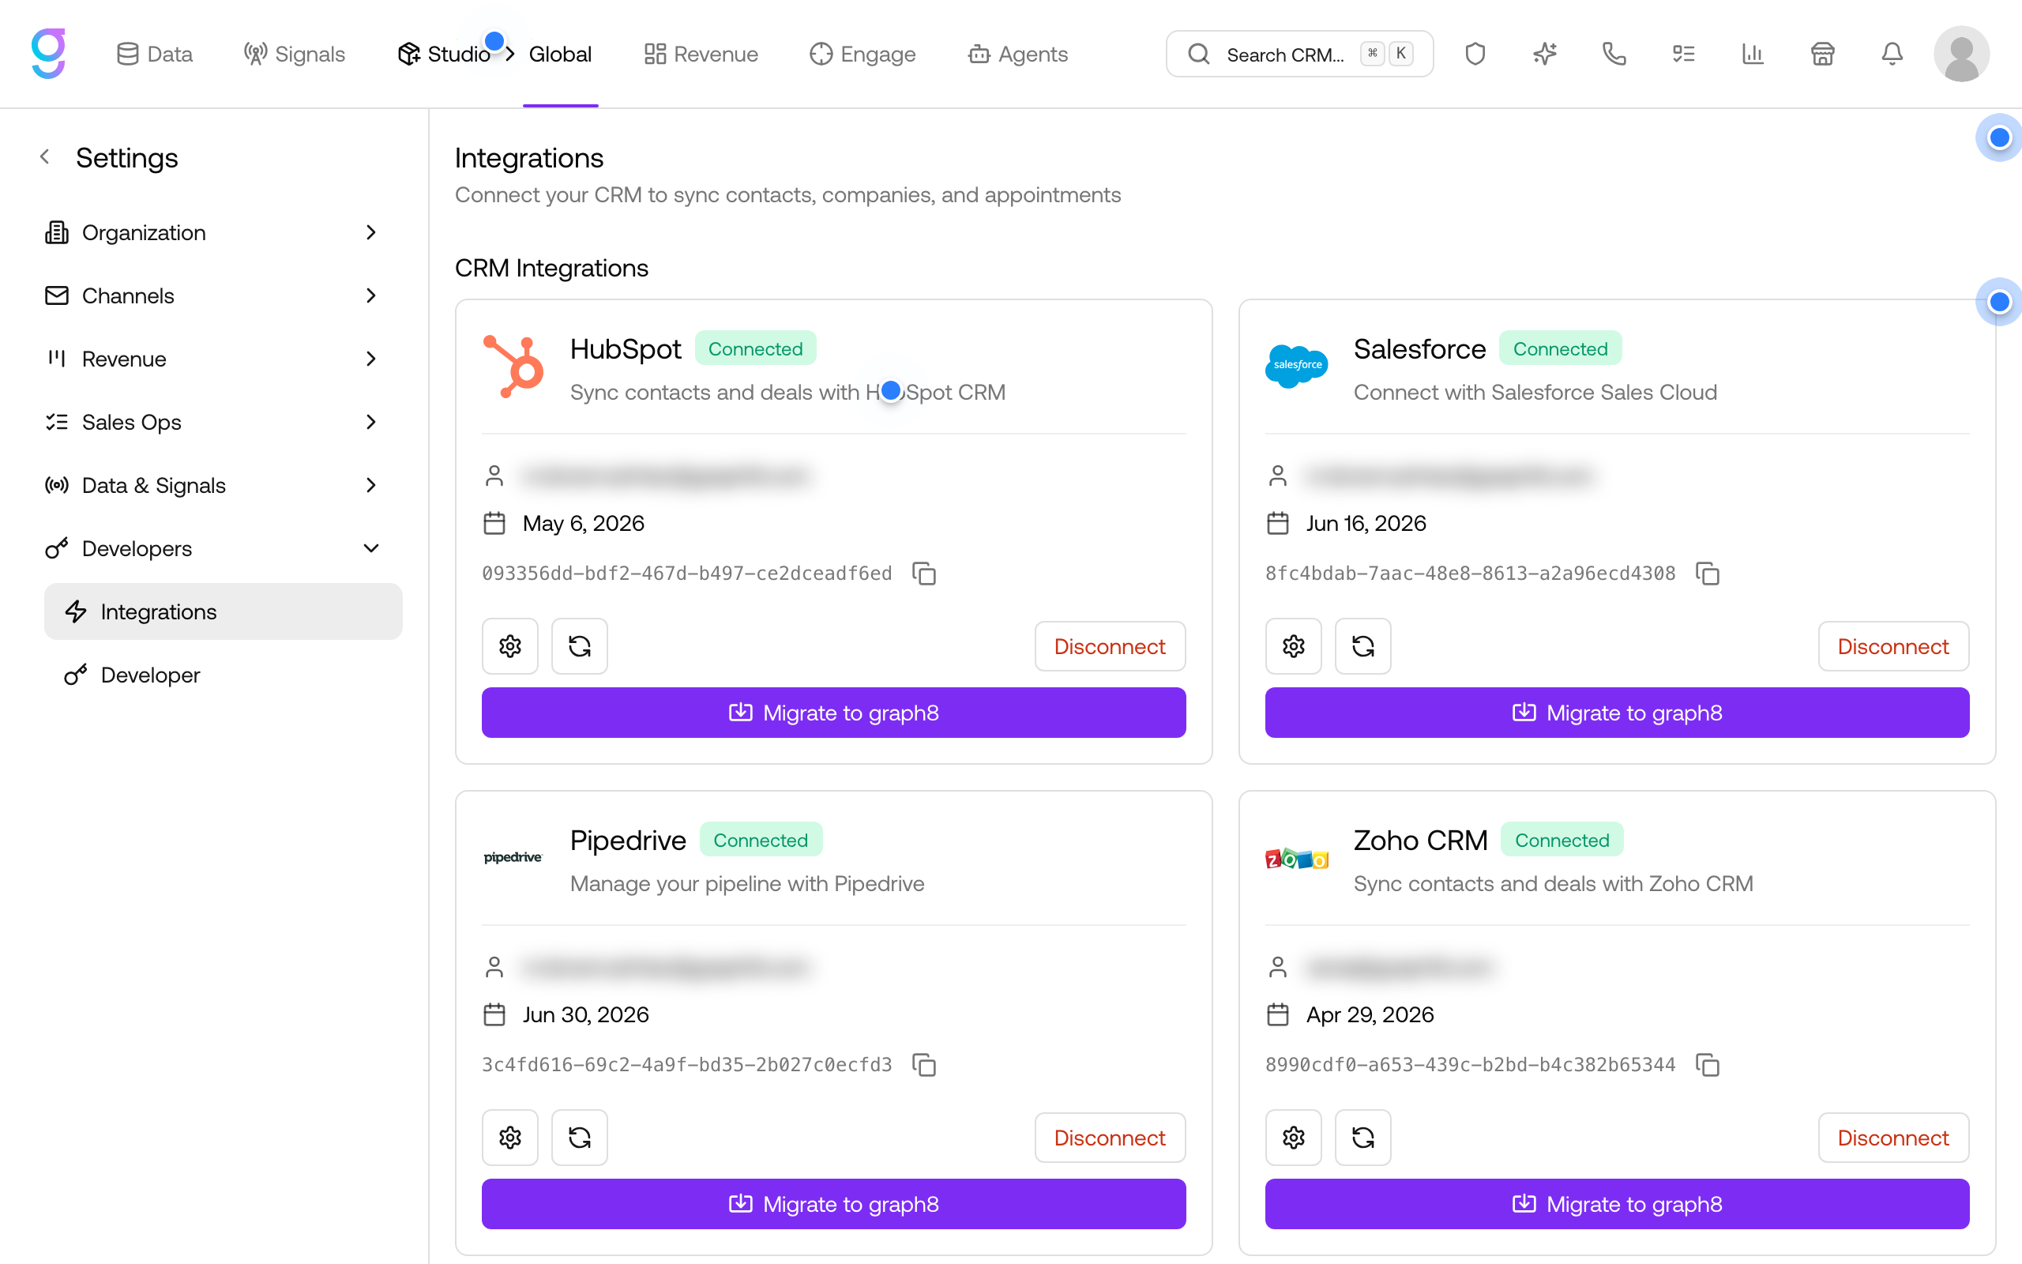The width and height of the screenshot is (2022, 1264).
Task: Copy the Pipedrive integration ID
Action: click(924, 1065)
